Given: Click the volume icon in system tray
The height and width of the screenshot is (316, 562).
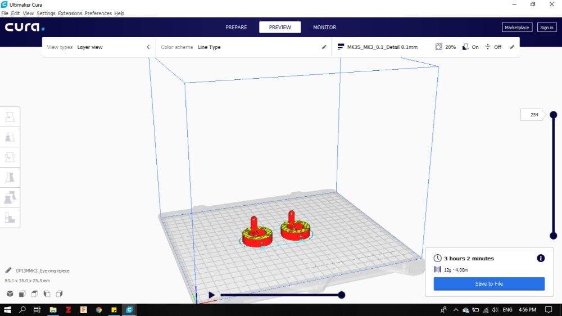Looking at the screenshot, I should coord(495,310).
